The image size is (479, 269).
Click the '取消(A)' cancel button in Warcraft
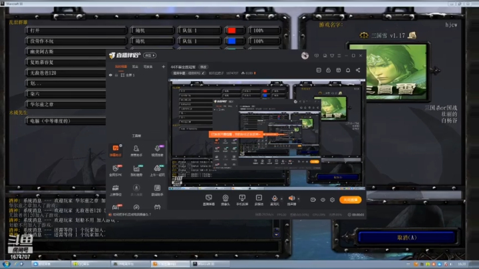click(x=406, y=238)
